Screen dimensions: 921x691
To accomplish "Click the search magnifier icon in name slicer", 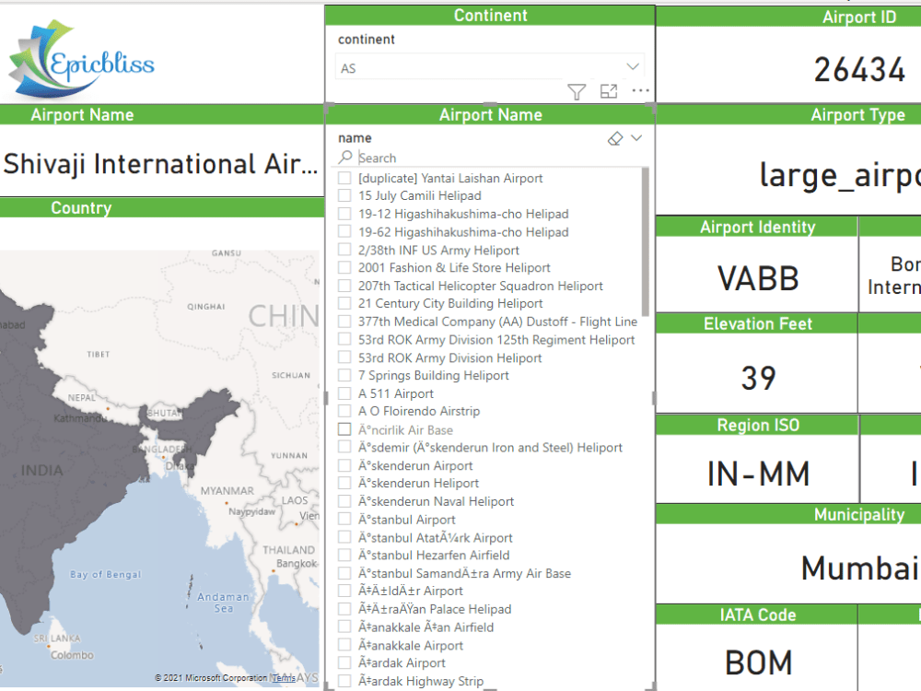I will (x=345, y=157).
